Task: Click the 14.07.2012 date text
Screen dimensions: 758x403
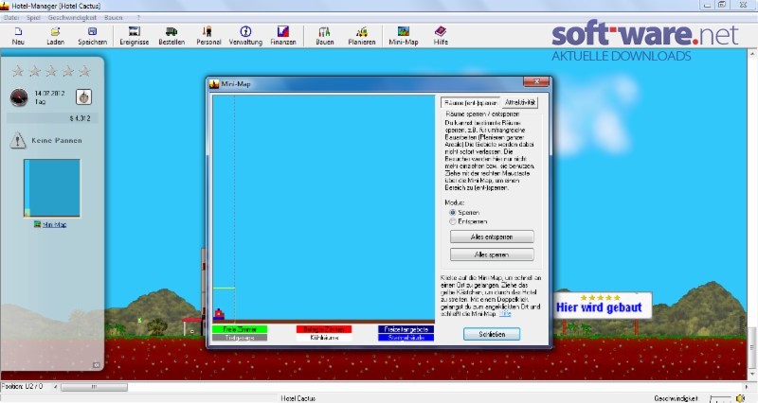Action: [x=49, y=93]
